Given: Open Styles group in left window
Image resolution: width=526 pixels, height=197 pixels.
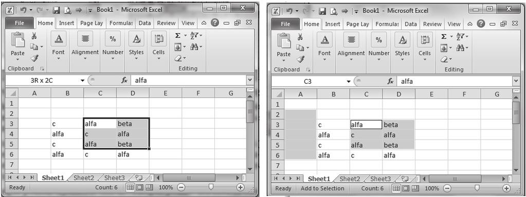Looking at the screenshot, I should click(x=136, y=46).
